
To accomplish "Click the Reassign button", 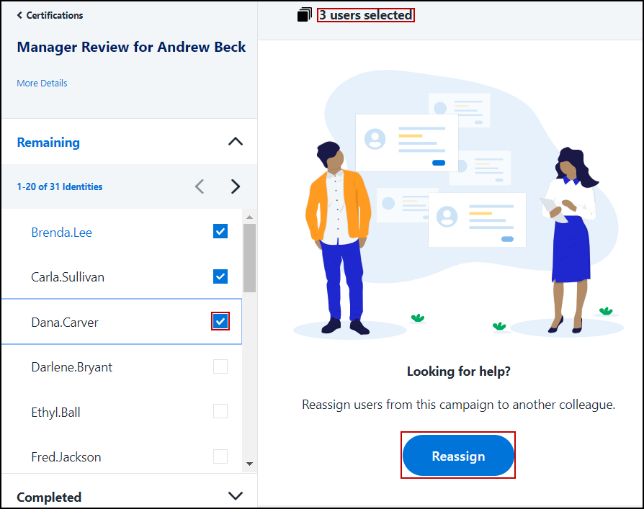I will 458,456.
